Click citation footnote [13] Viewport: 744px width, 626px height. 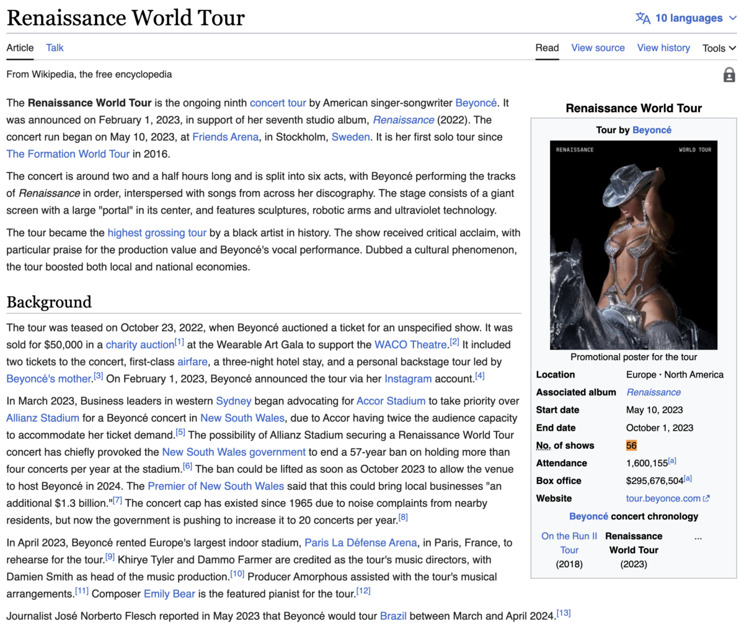pos(564,613)
